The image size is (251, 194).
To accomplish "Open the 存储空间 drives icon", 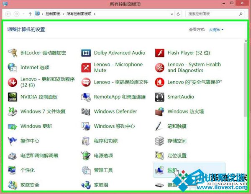I will coord(160,141).
